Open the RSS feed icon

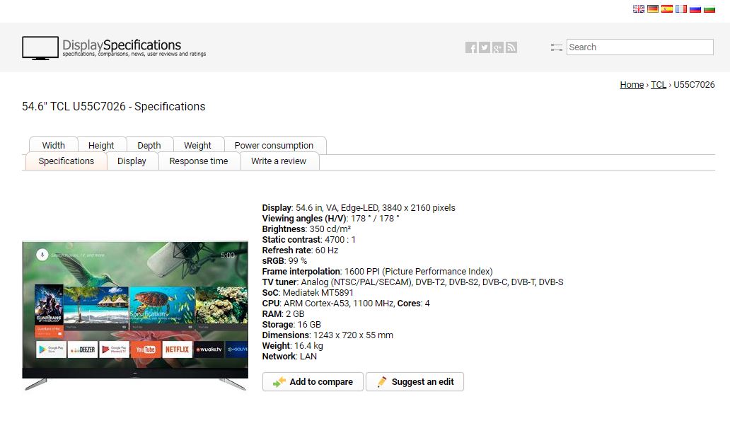[511, 47]
